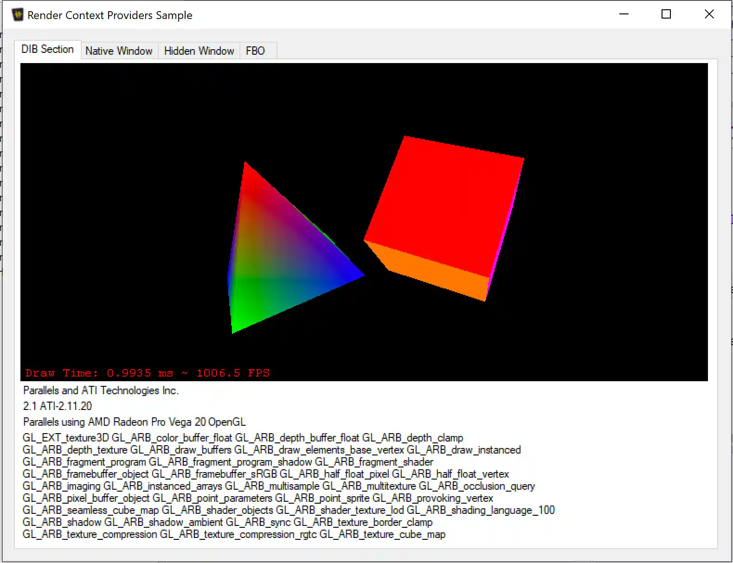Click the application icon in the title bar

[x=18, y=15]
